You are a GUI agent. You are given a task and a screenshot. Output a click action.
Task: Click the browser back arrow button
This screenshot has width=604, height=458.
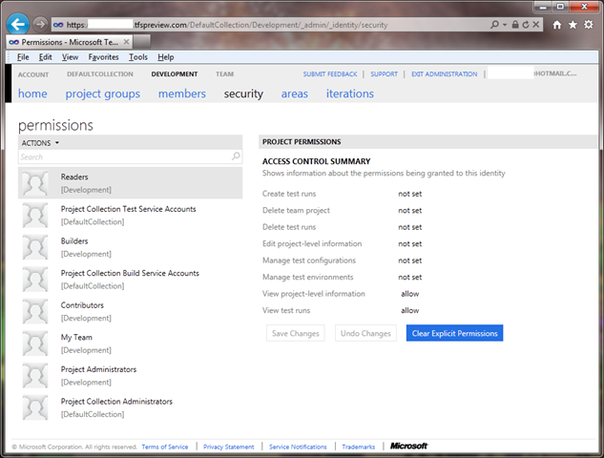17,24
